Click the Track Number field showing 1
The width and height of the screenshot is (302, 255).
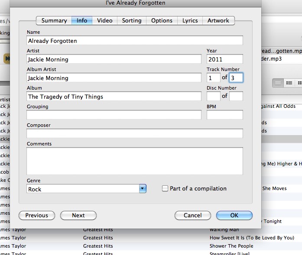click(214, 78)
